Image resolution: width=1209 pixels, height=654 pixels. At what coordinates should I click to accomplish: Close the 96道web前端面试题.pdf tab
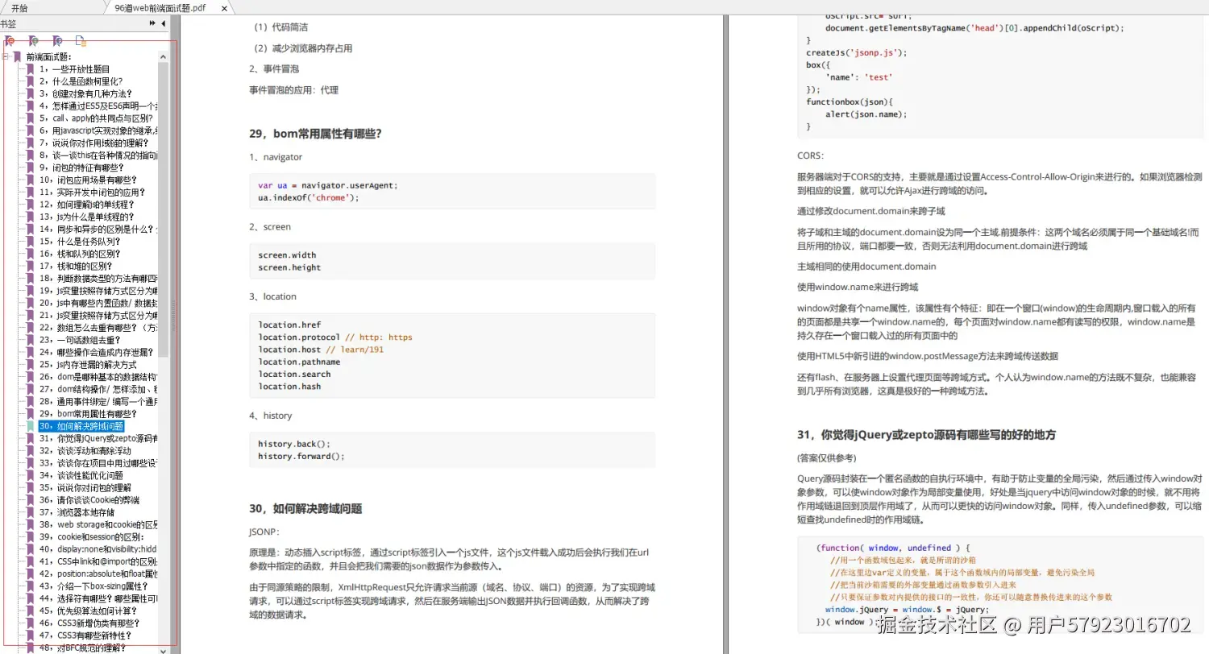tap(224, 7)
